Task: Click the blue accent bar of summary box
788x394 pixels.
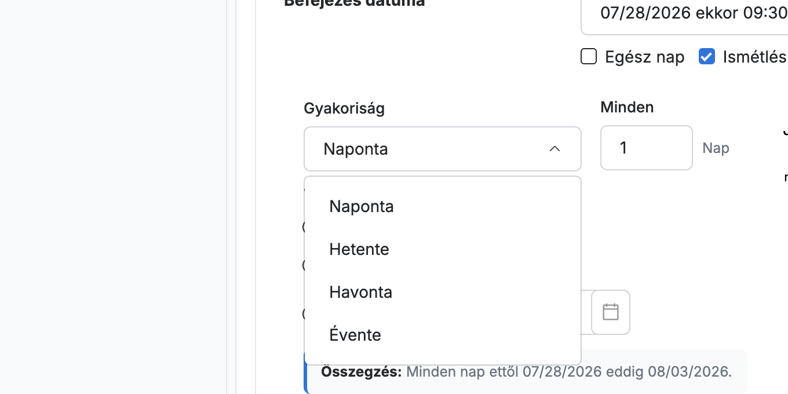Action: pos(306,371)
